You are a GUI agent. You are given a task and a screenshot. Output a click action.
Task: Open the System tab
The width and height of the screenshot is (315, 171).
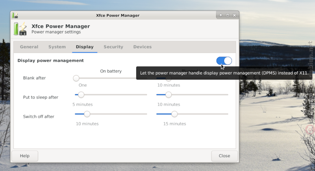[x=57, y=47]
